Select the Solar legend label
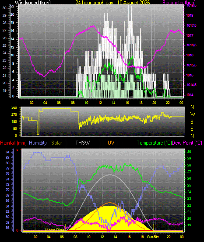Viewport: 204px width, 242px height. (56, 143)
